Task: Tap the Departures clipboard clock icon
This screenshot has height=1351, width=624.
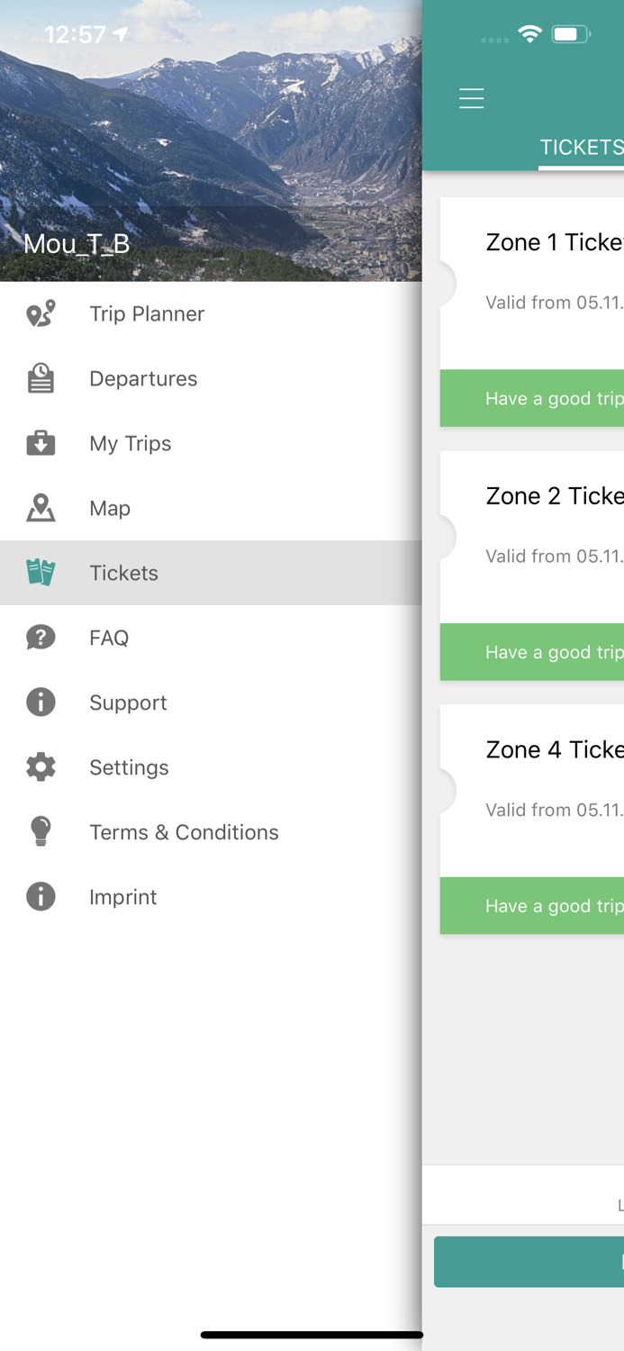Action: coord(41,378)
